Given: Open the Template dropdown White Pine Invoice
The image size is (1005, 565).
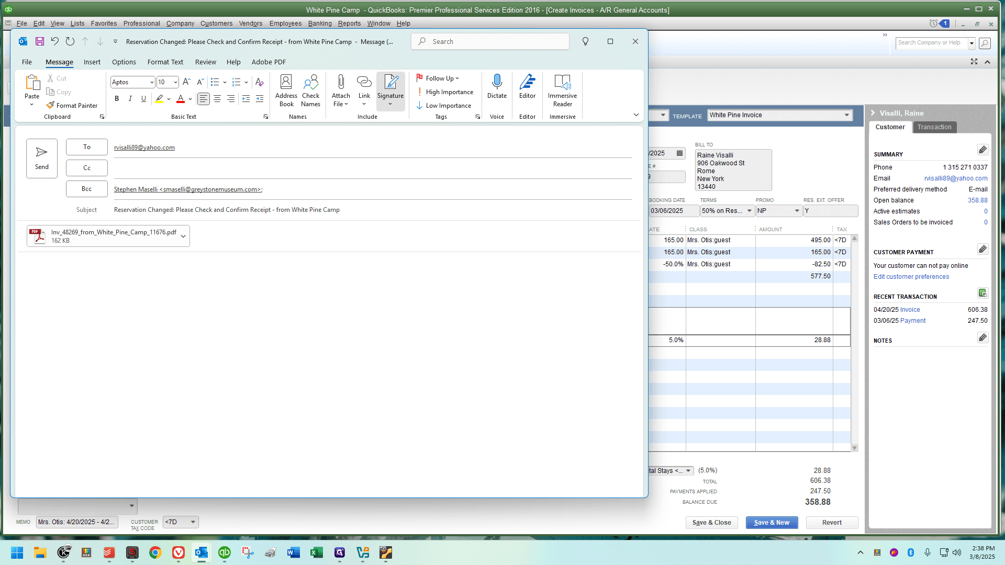Looking at the screenshot, I should pyautogui.click(x=847, y=115).
